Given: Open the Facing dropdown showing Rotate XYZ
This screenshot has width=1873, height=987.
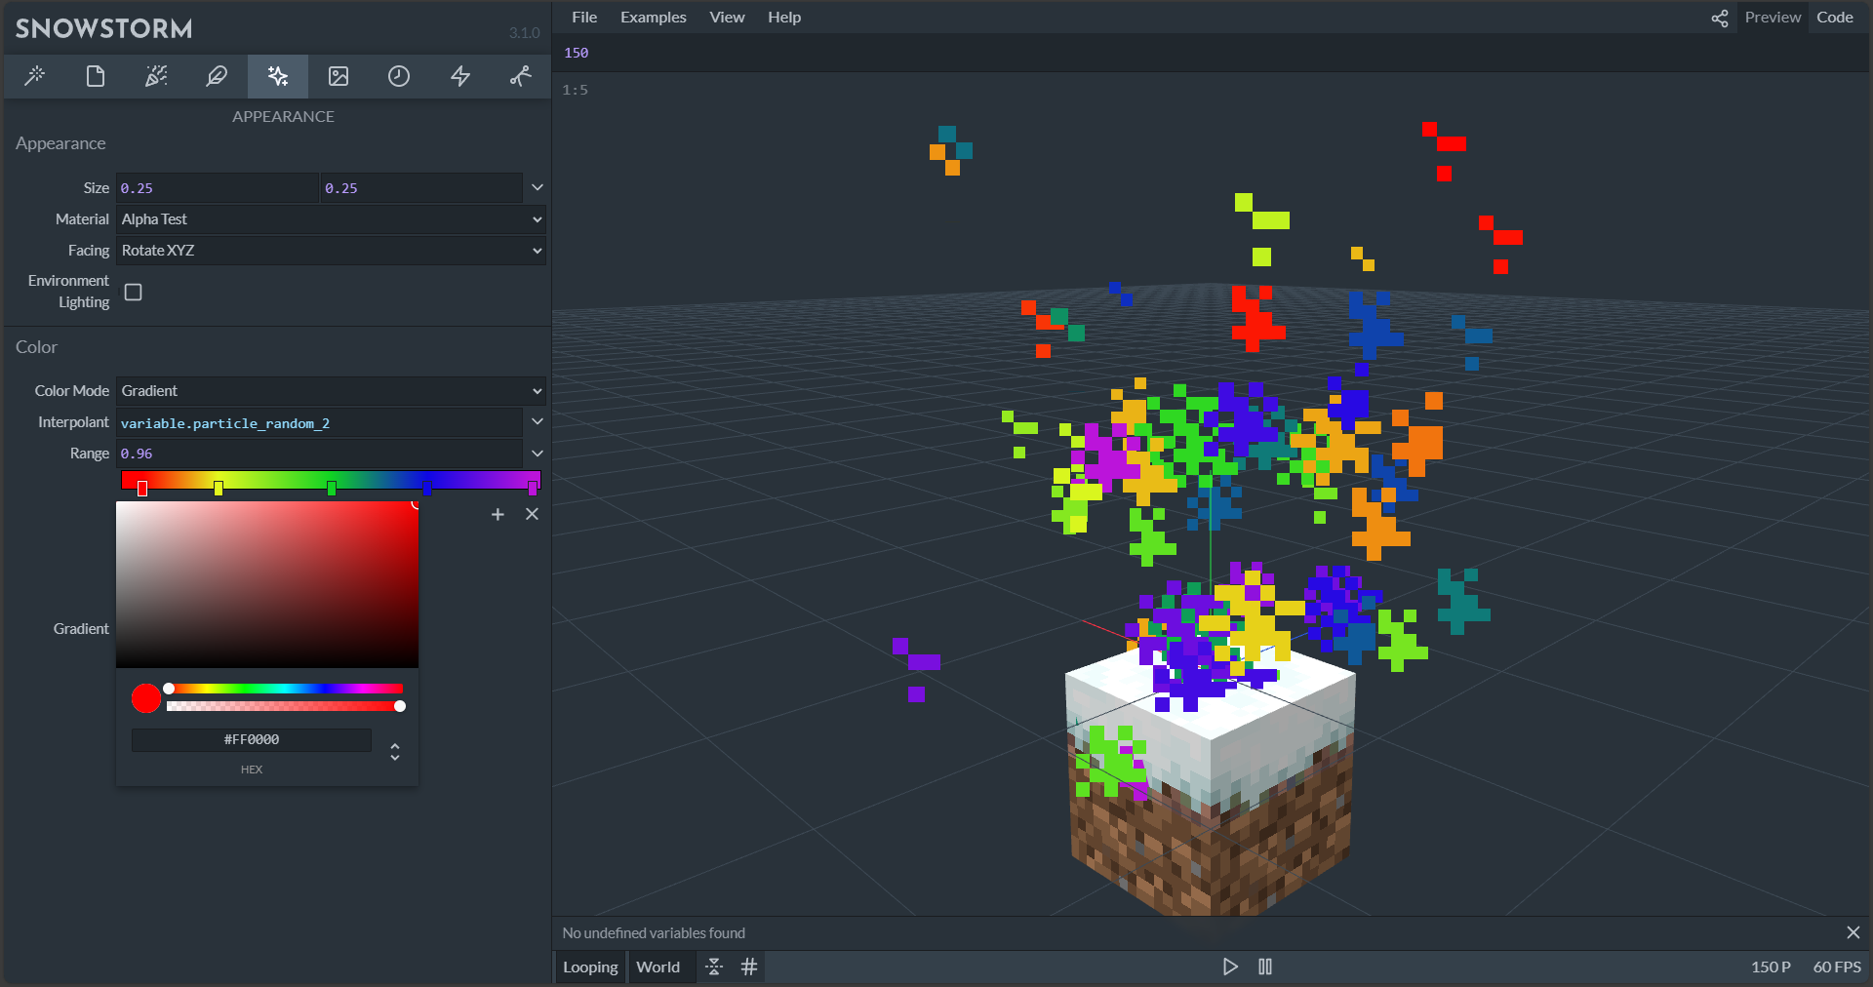Looking at the screenshot, I should (x=331, y=251).
